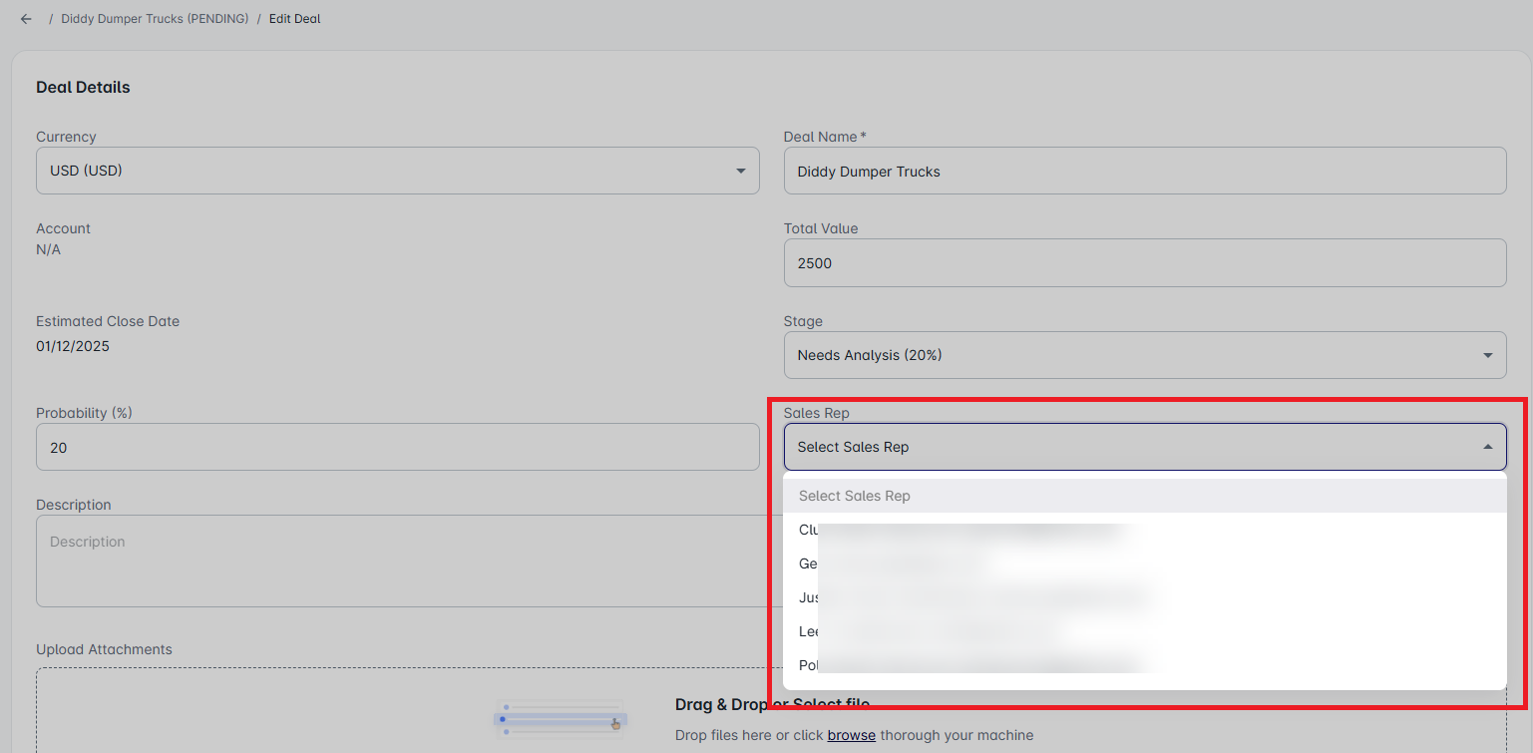Click the Stage dropdown caret arrow
The height and width of the screenshot is (753, 1533).
click(x=1487, y=356)
